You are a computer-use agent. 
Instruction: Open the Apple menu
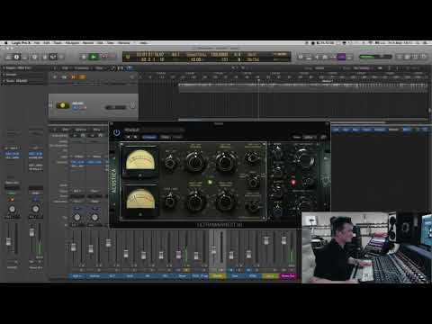[5, 43]
